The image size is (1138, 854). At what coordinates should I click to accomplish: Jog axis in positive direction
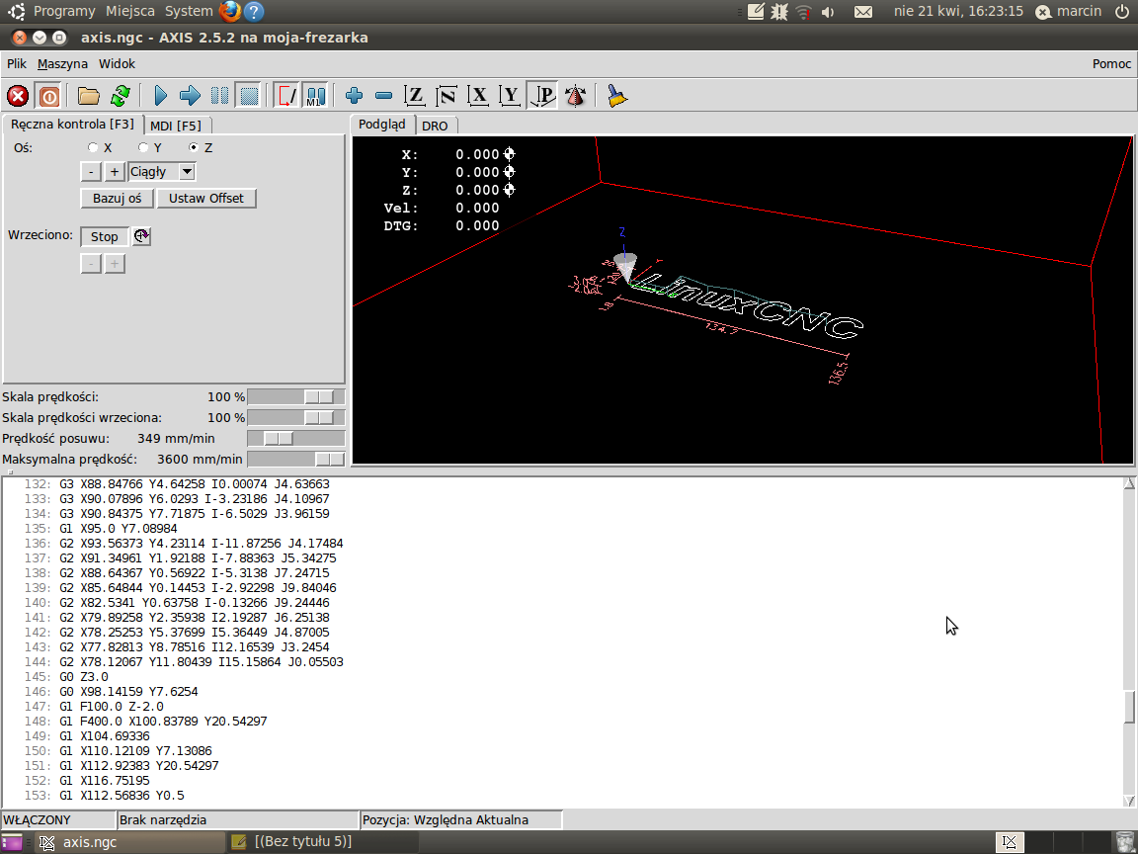[x=114, y=172]
